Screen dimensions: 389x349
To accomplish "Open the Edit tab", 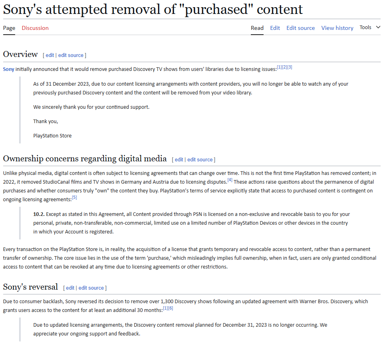I will (275, 28).
